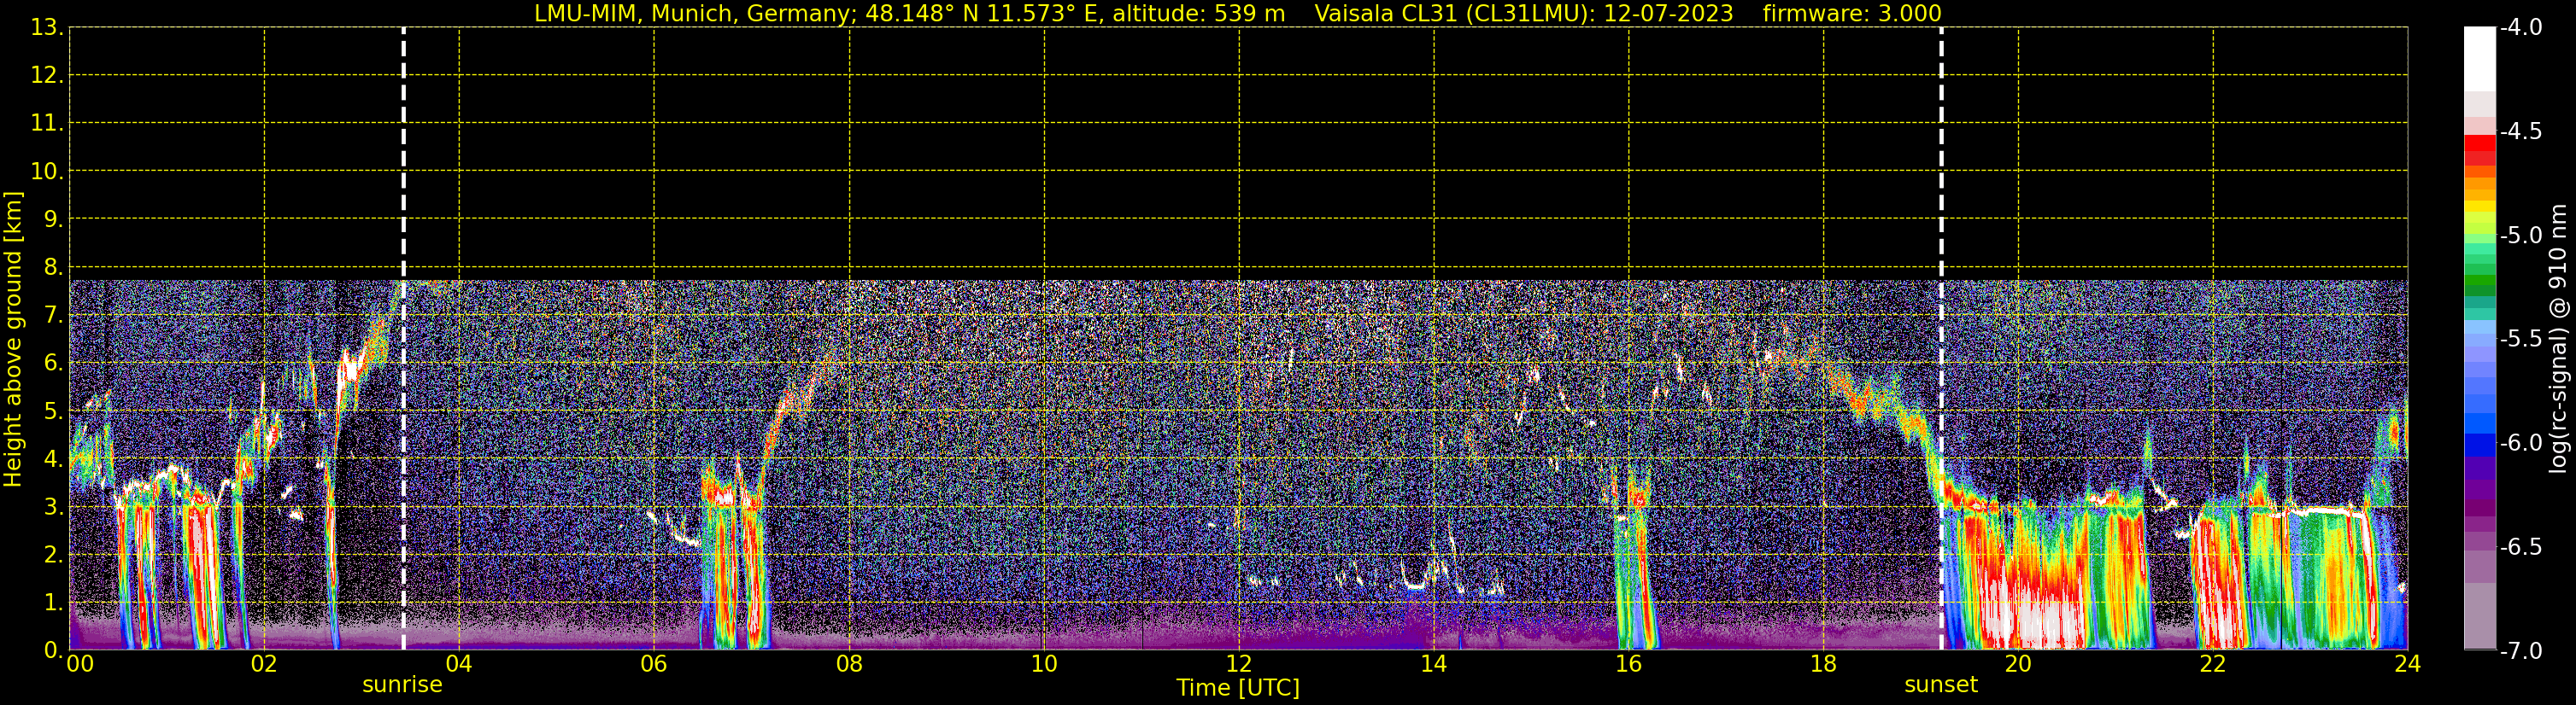The image size is (2576, 705).
Task: Click the height axis tick '9.'
Action: pyautogui.click(x=53, y=219)
